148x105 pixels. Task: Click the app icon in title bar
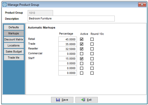coord(4,5)
